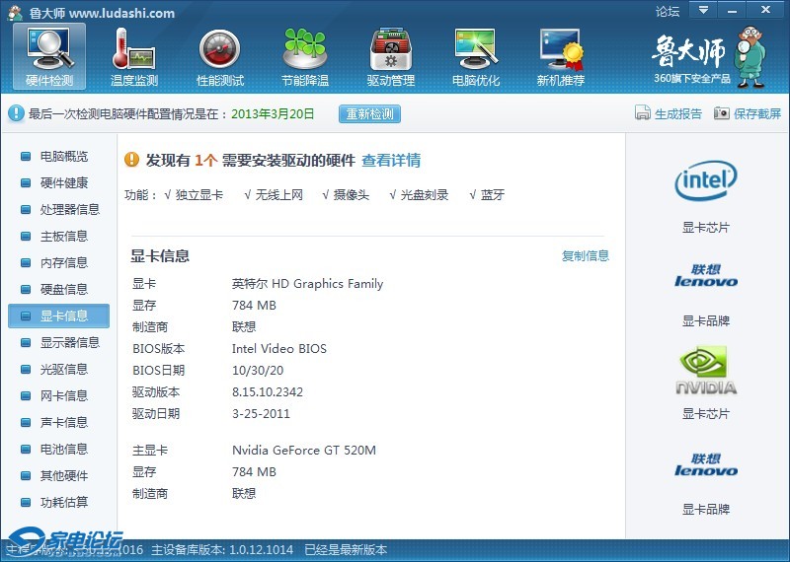Click 生成报告 to generate report

(x=669, y=113)
